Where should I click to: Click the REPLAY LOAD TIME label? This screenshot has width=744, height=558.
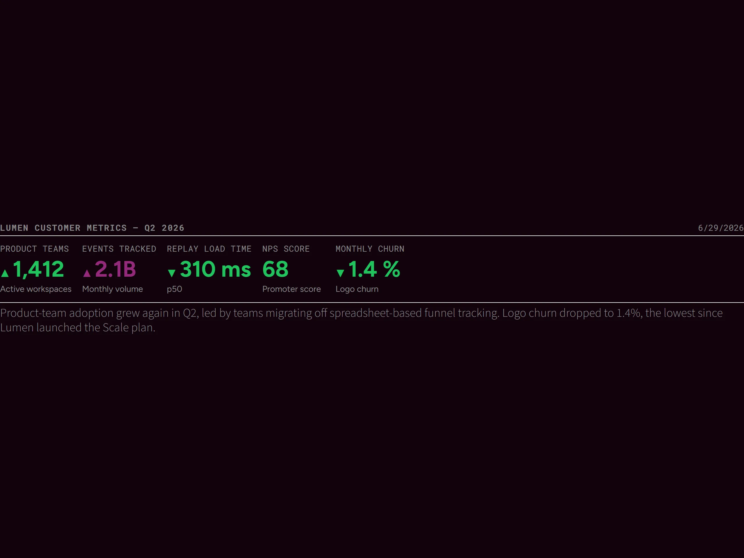point(209,249)
